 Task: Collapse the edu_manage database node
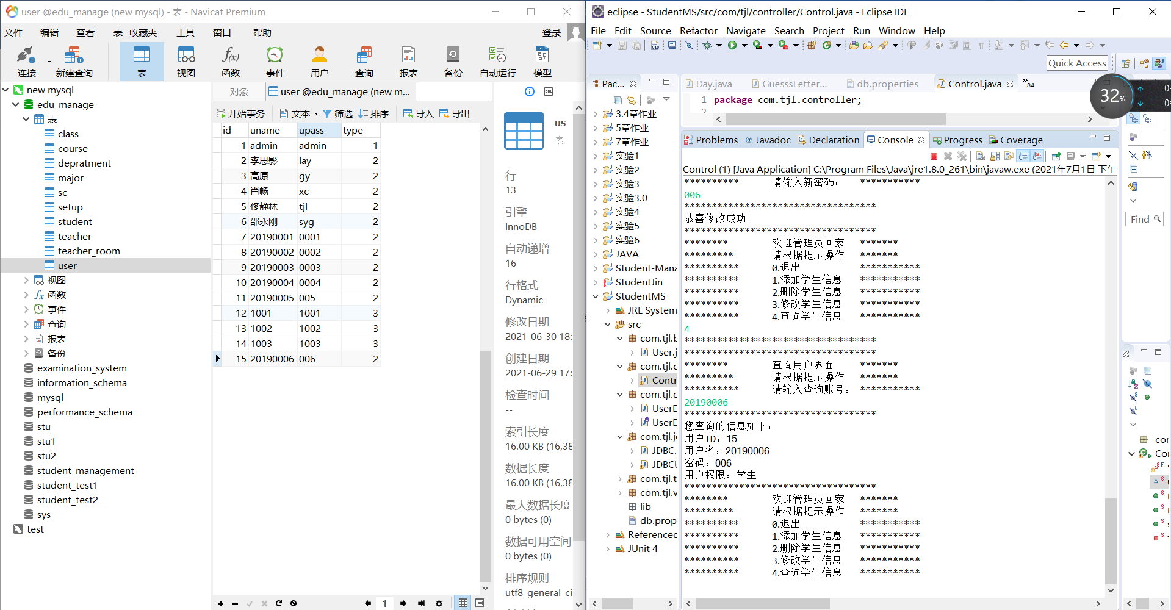point(16,104)
